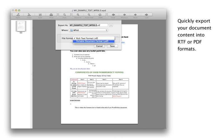Screen dimensions: 224x140
Task: Click the Save button in dialog
Action: pyautogui.click(x=112, y=46)
